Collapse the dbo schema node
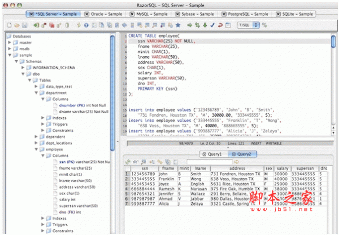Screen dimensions: 339x235 point(23,73)
